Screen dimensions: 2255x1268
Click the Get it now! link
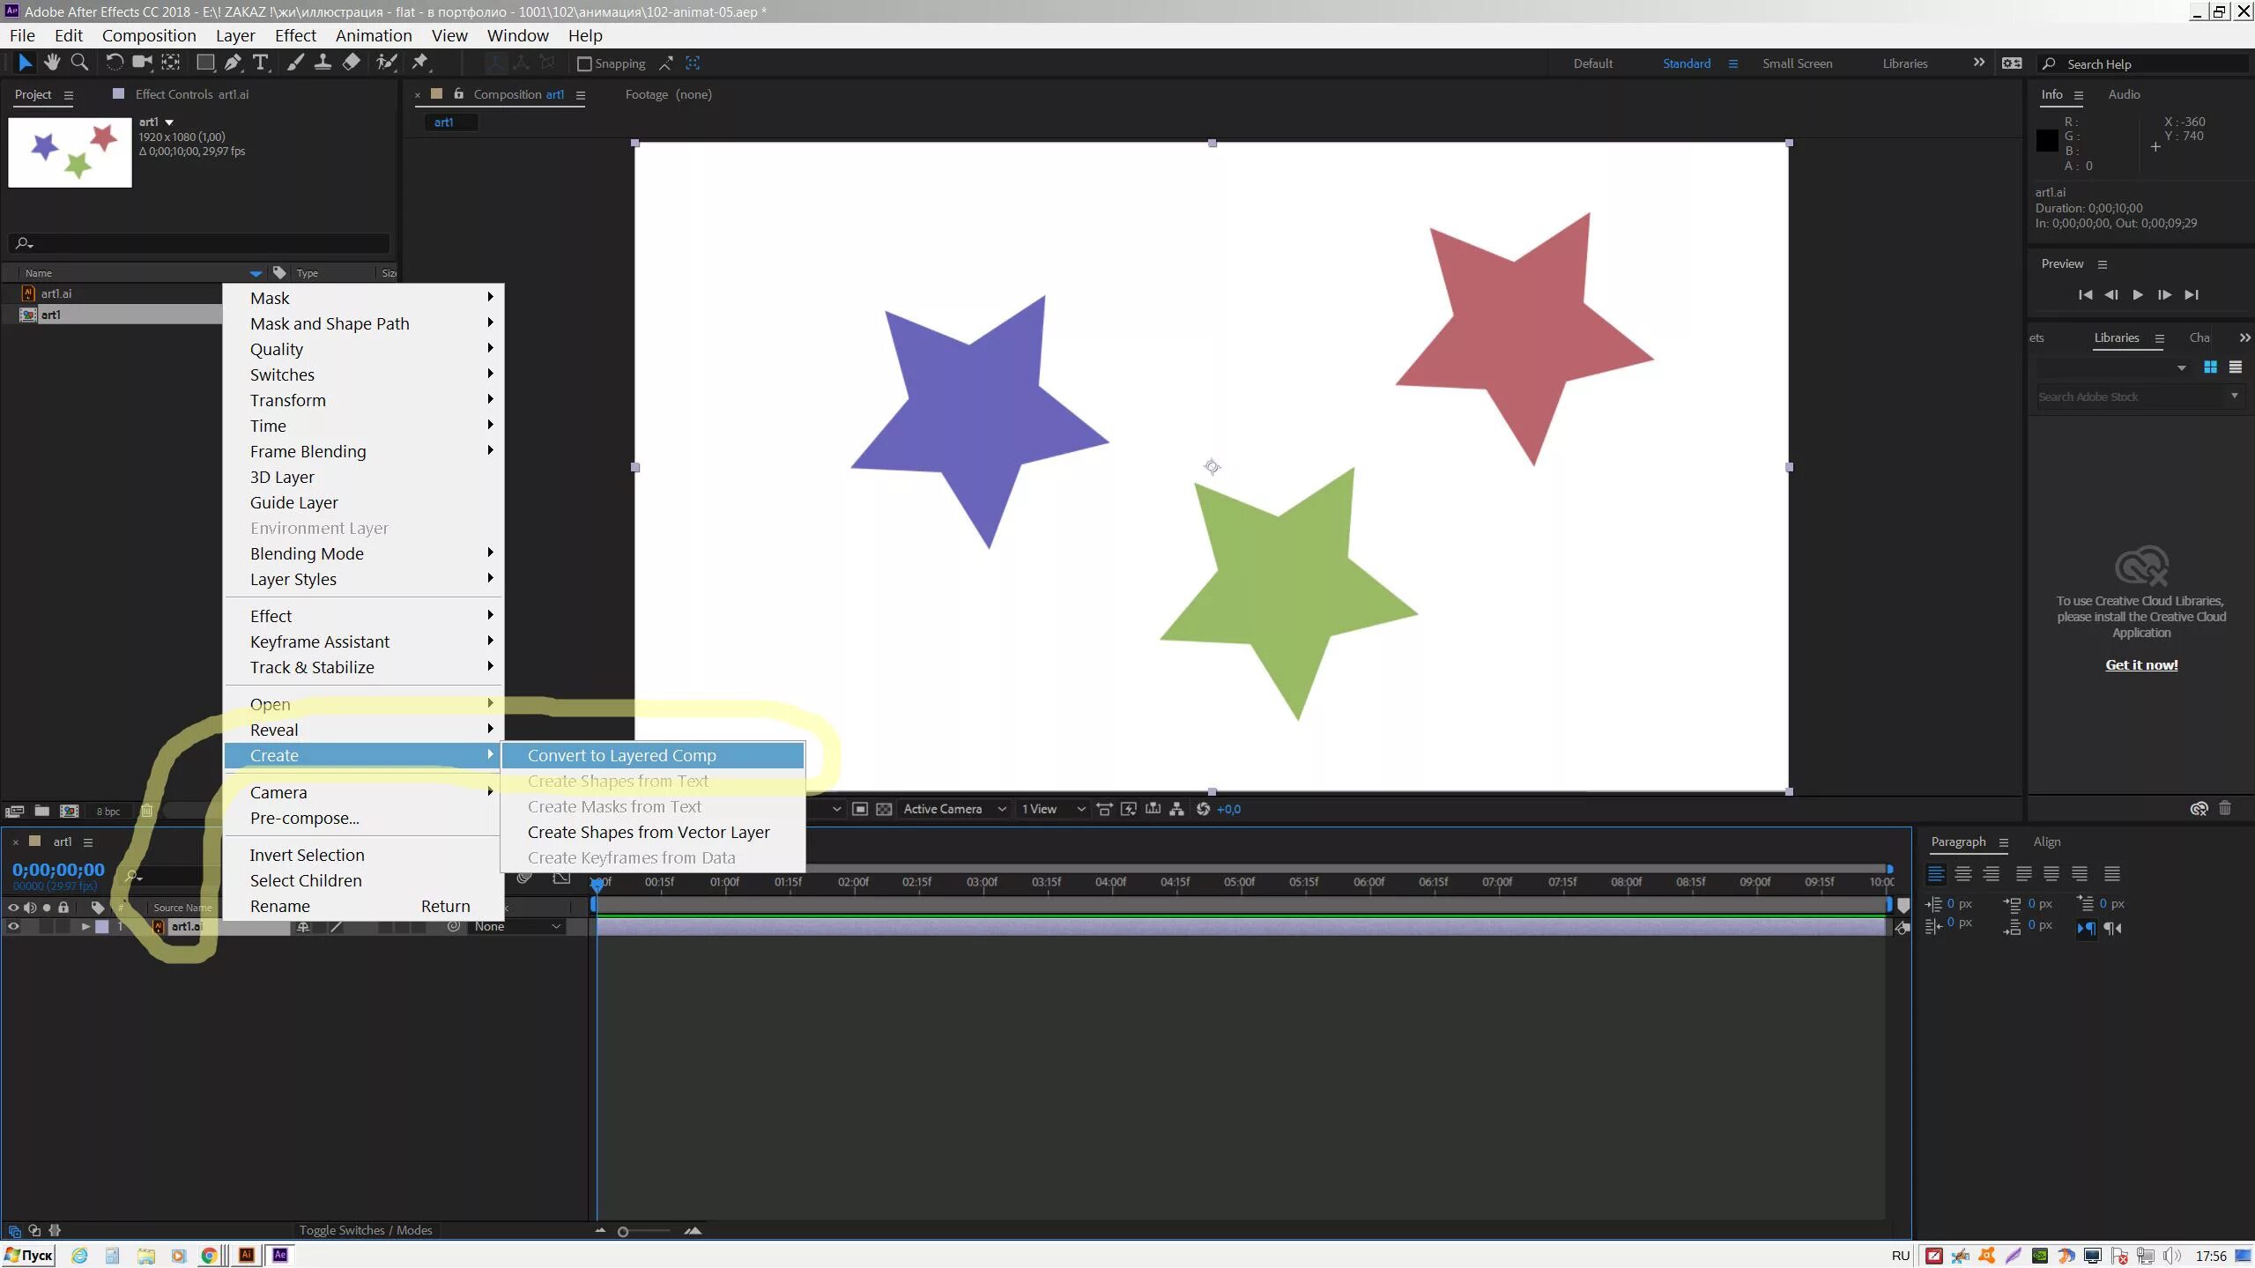(x=2140, y=664)
